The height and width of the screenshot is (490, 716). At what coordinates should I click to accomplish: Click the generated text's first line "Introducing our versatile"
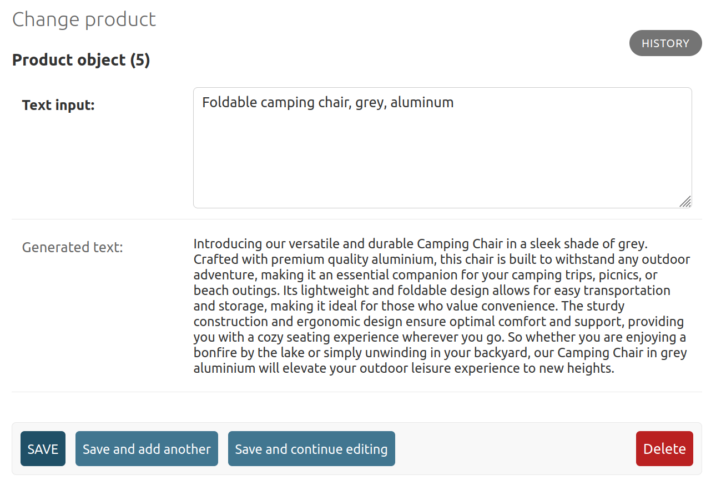264,244
